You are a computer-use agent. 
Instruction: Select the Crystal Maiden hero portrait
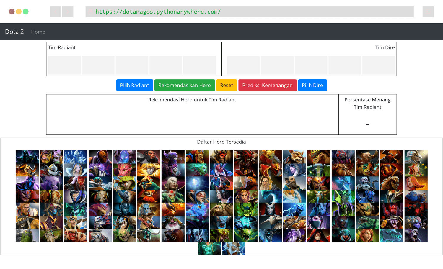[76, 170]
